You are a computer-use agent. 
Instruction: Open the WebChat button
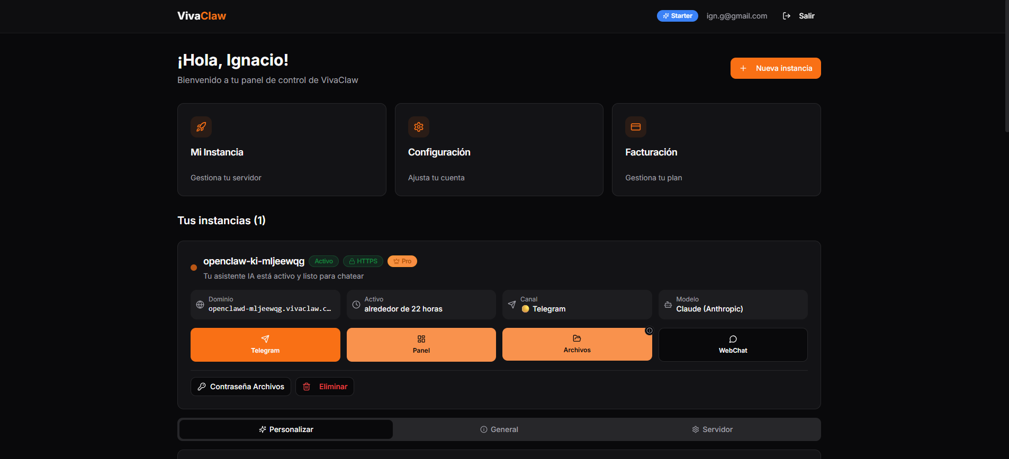point(733,345)
